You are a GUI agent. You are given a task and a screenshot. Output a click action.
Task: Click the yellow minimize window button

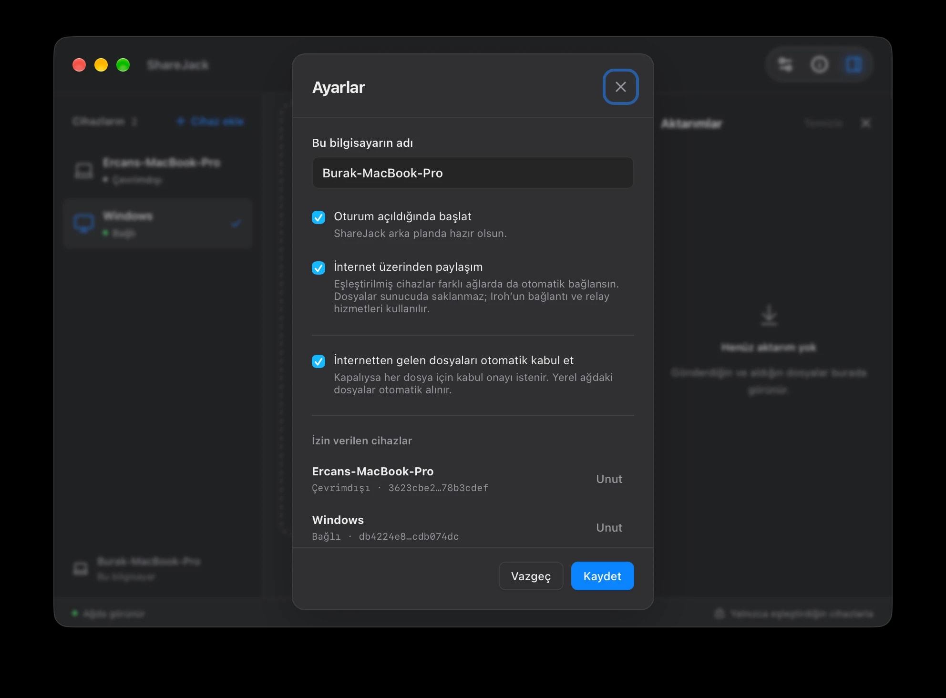pyautogui.click(x=101, y=65)
